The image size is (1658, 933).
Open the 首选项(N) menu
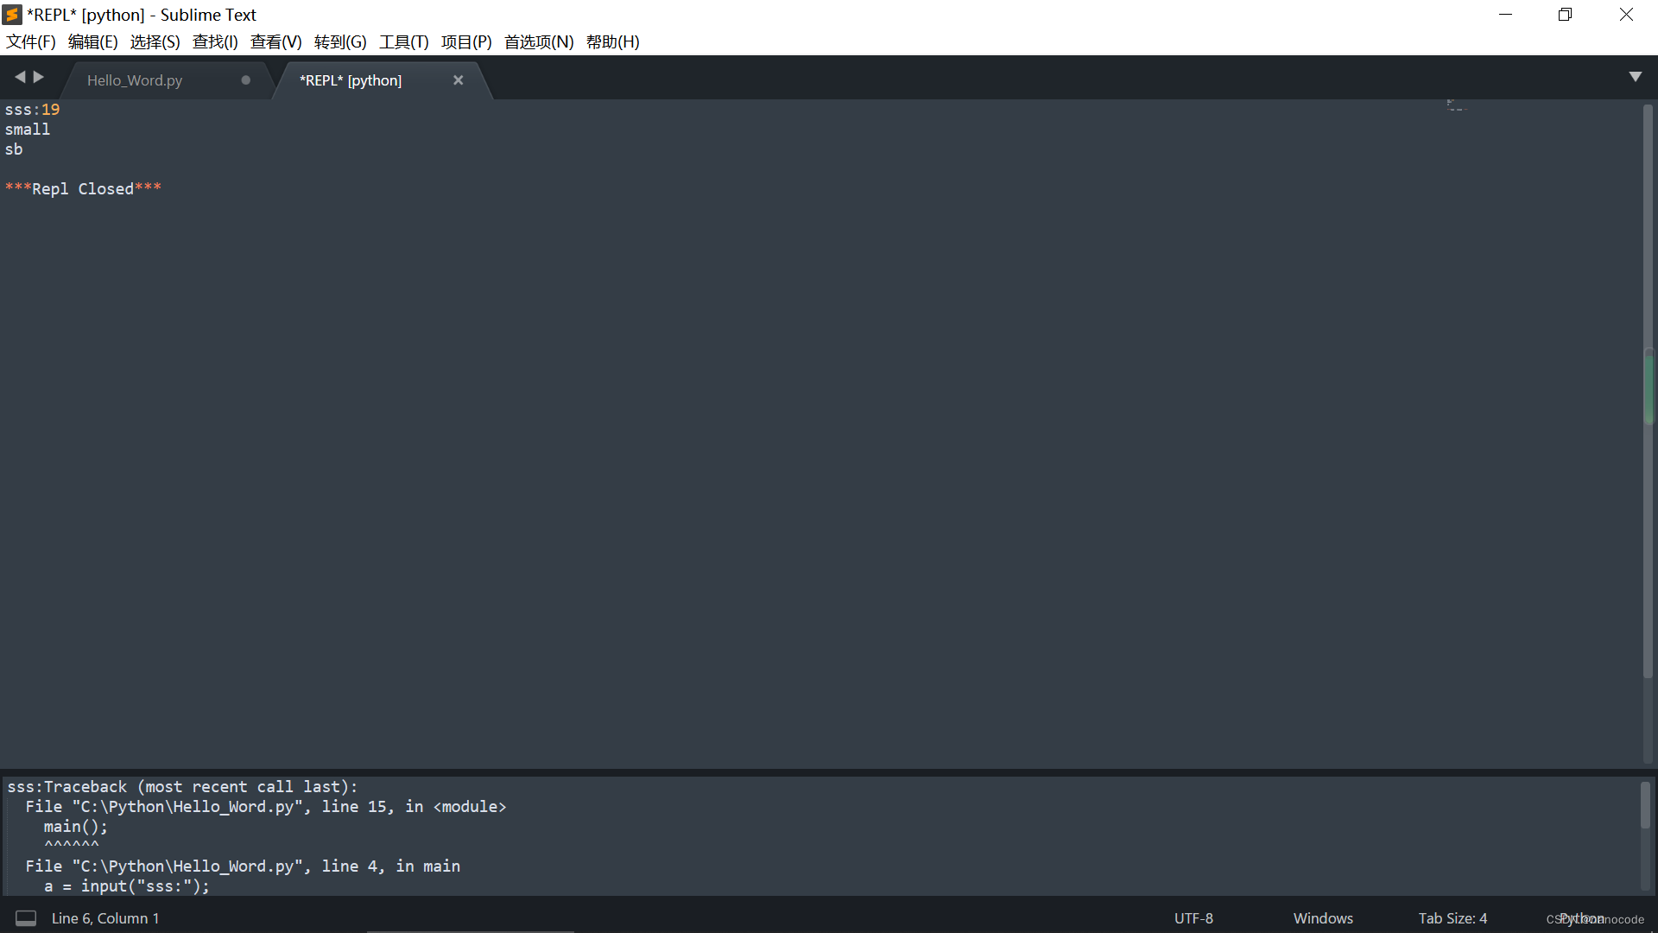click(x=539, y=41)
